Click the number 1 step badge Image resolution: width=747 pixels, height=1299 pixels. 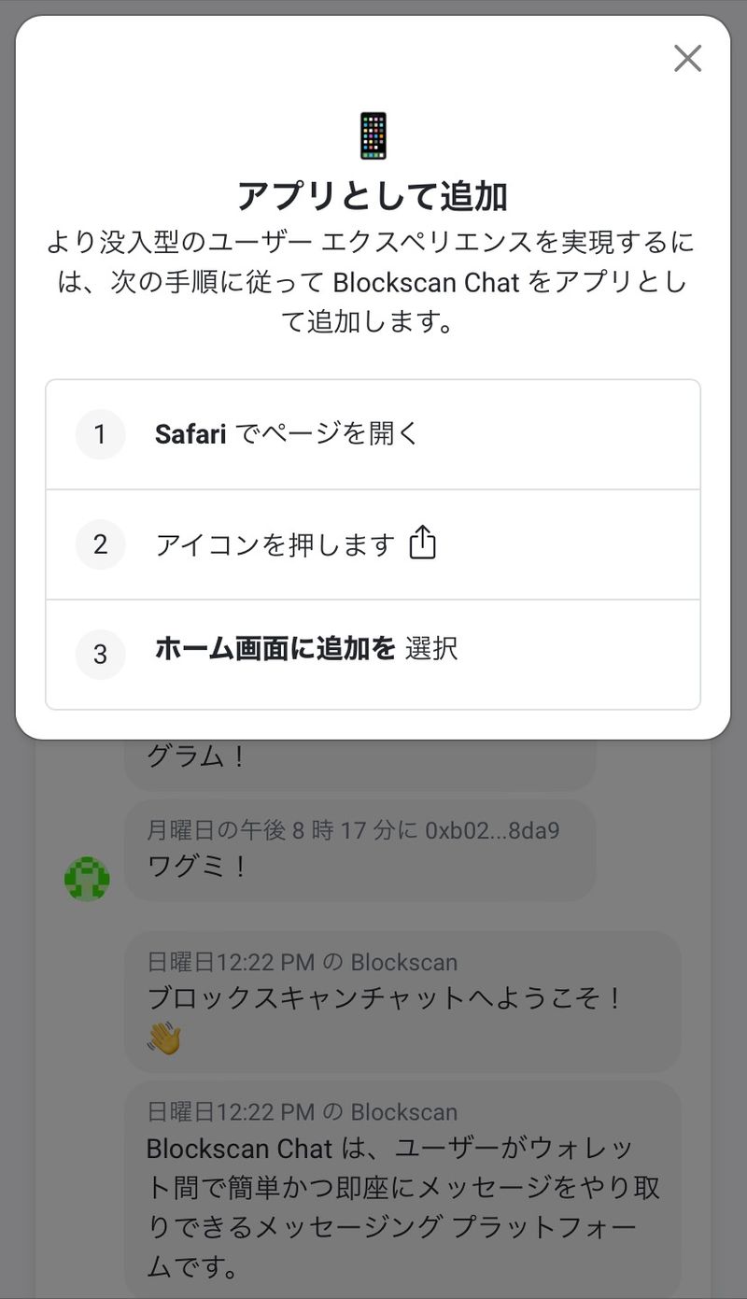pyautogui.click(x=100, y=434)
